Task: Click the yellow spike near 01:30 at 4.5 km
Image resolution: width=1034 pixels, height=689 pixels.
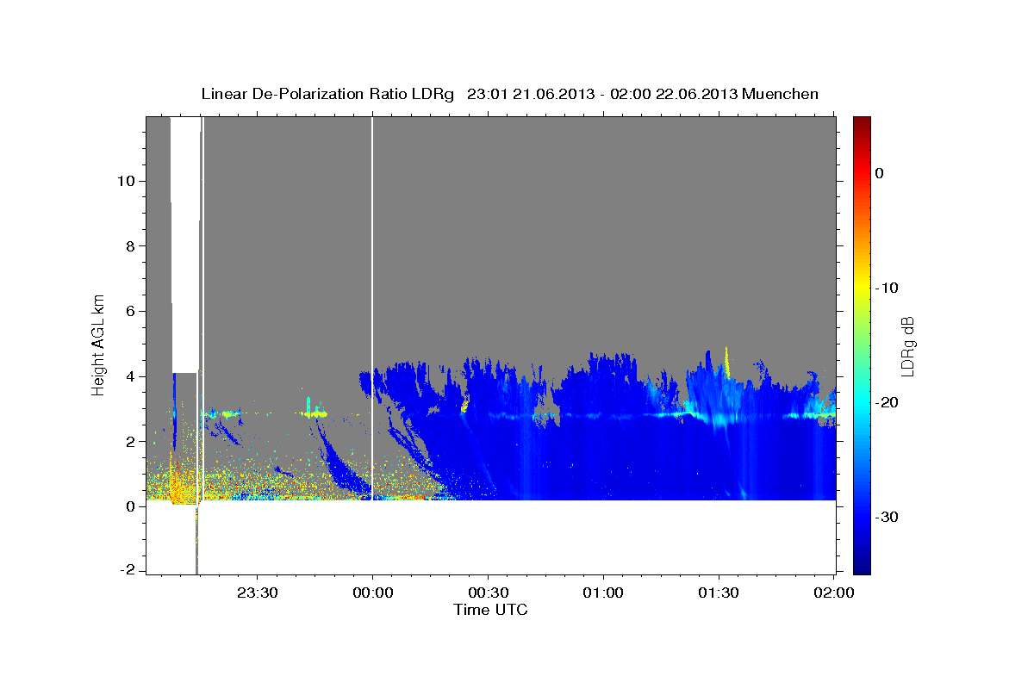Action: [727, 362]
